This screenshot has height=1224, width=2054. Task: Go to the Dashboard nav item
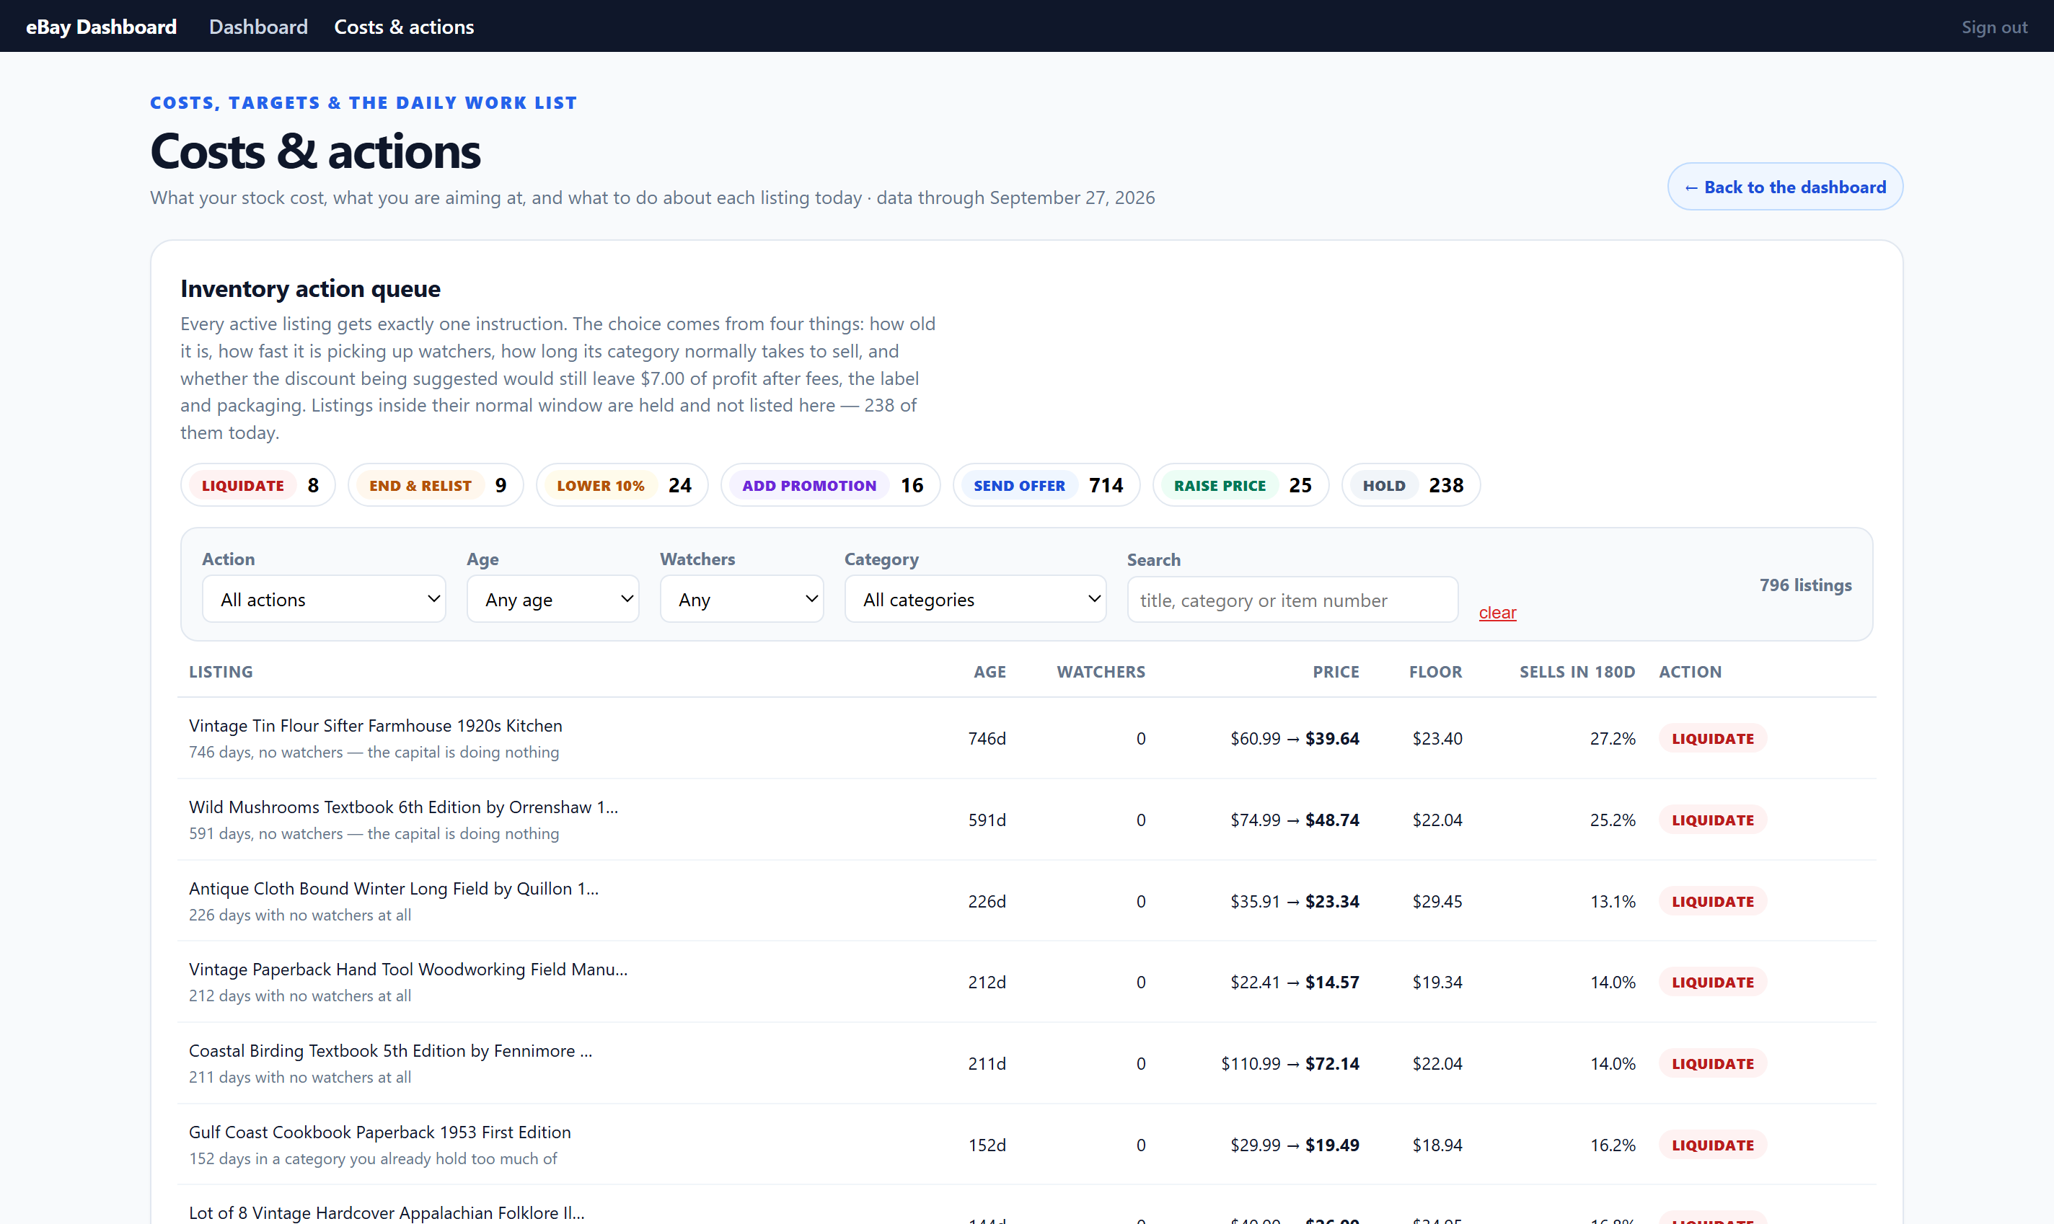pos(258,27)
